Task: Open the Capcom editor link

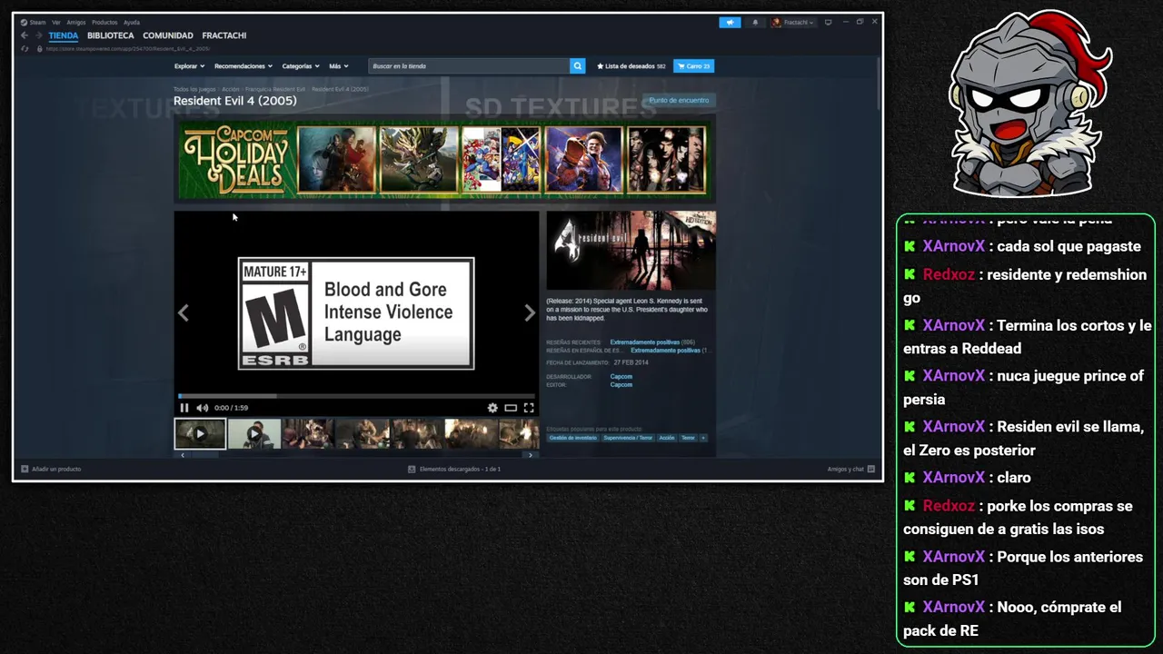Action: click(621, 385)
